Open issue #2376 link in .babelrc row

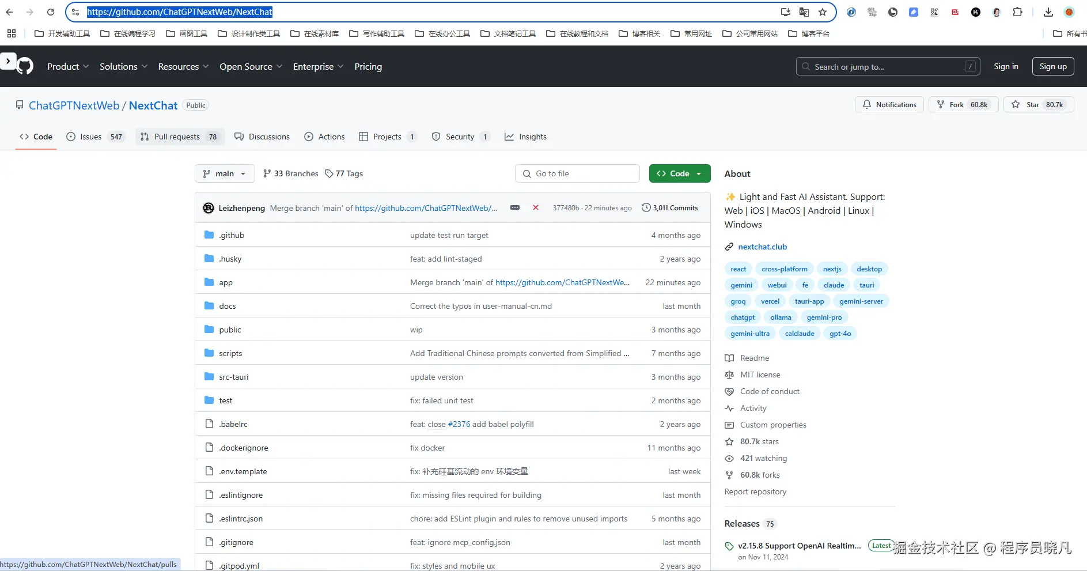(x=459, y=424)
